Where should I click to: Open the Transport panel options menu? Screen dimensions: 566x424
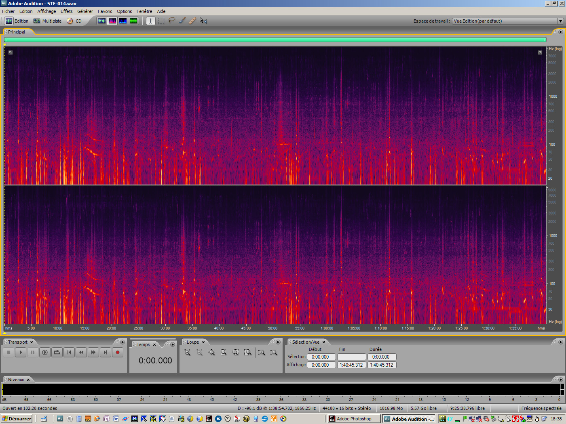[122, 342]
